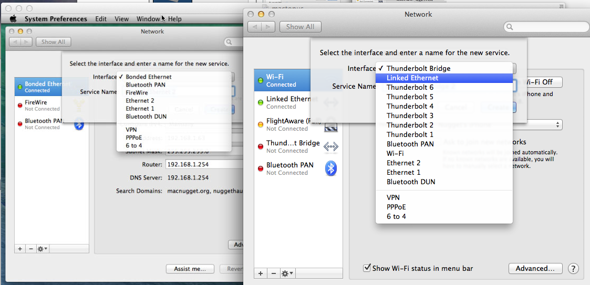Choose Thunderbolt 1 from the interface list
This screenshot has width=590, height=285.
pyautogui.click(x=444, y=134)
